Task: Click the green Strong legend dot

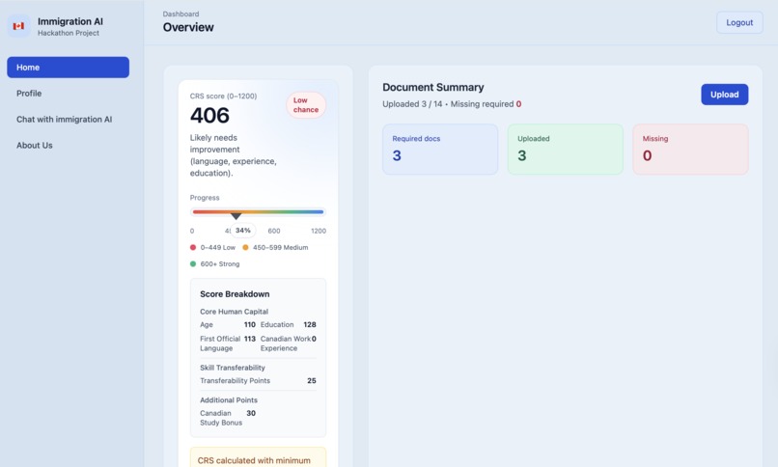Action: (193, 263)
